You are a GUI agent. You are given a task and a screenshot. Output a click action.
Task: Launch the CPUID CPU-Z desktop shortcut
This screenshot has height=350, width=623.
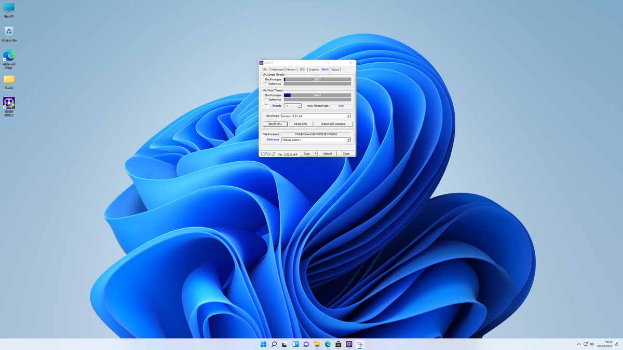coord(9,107)
